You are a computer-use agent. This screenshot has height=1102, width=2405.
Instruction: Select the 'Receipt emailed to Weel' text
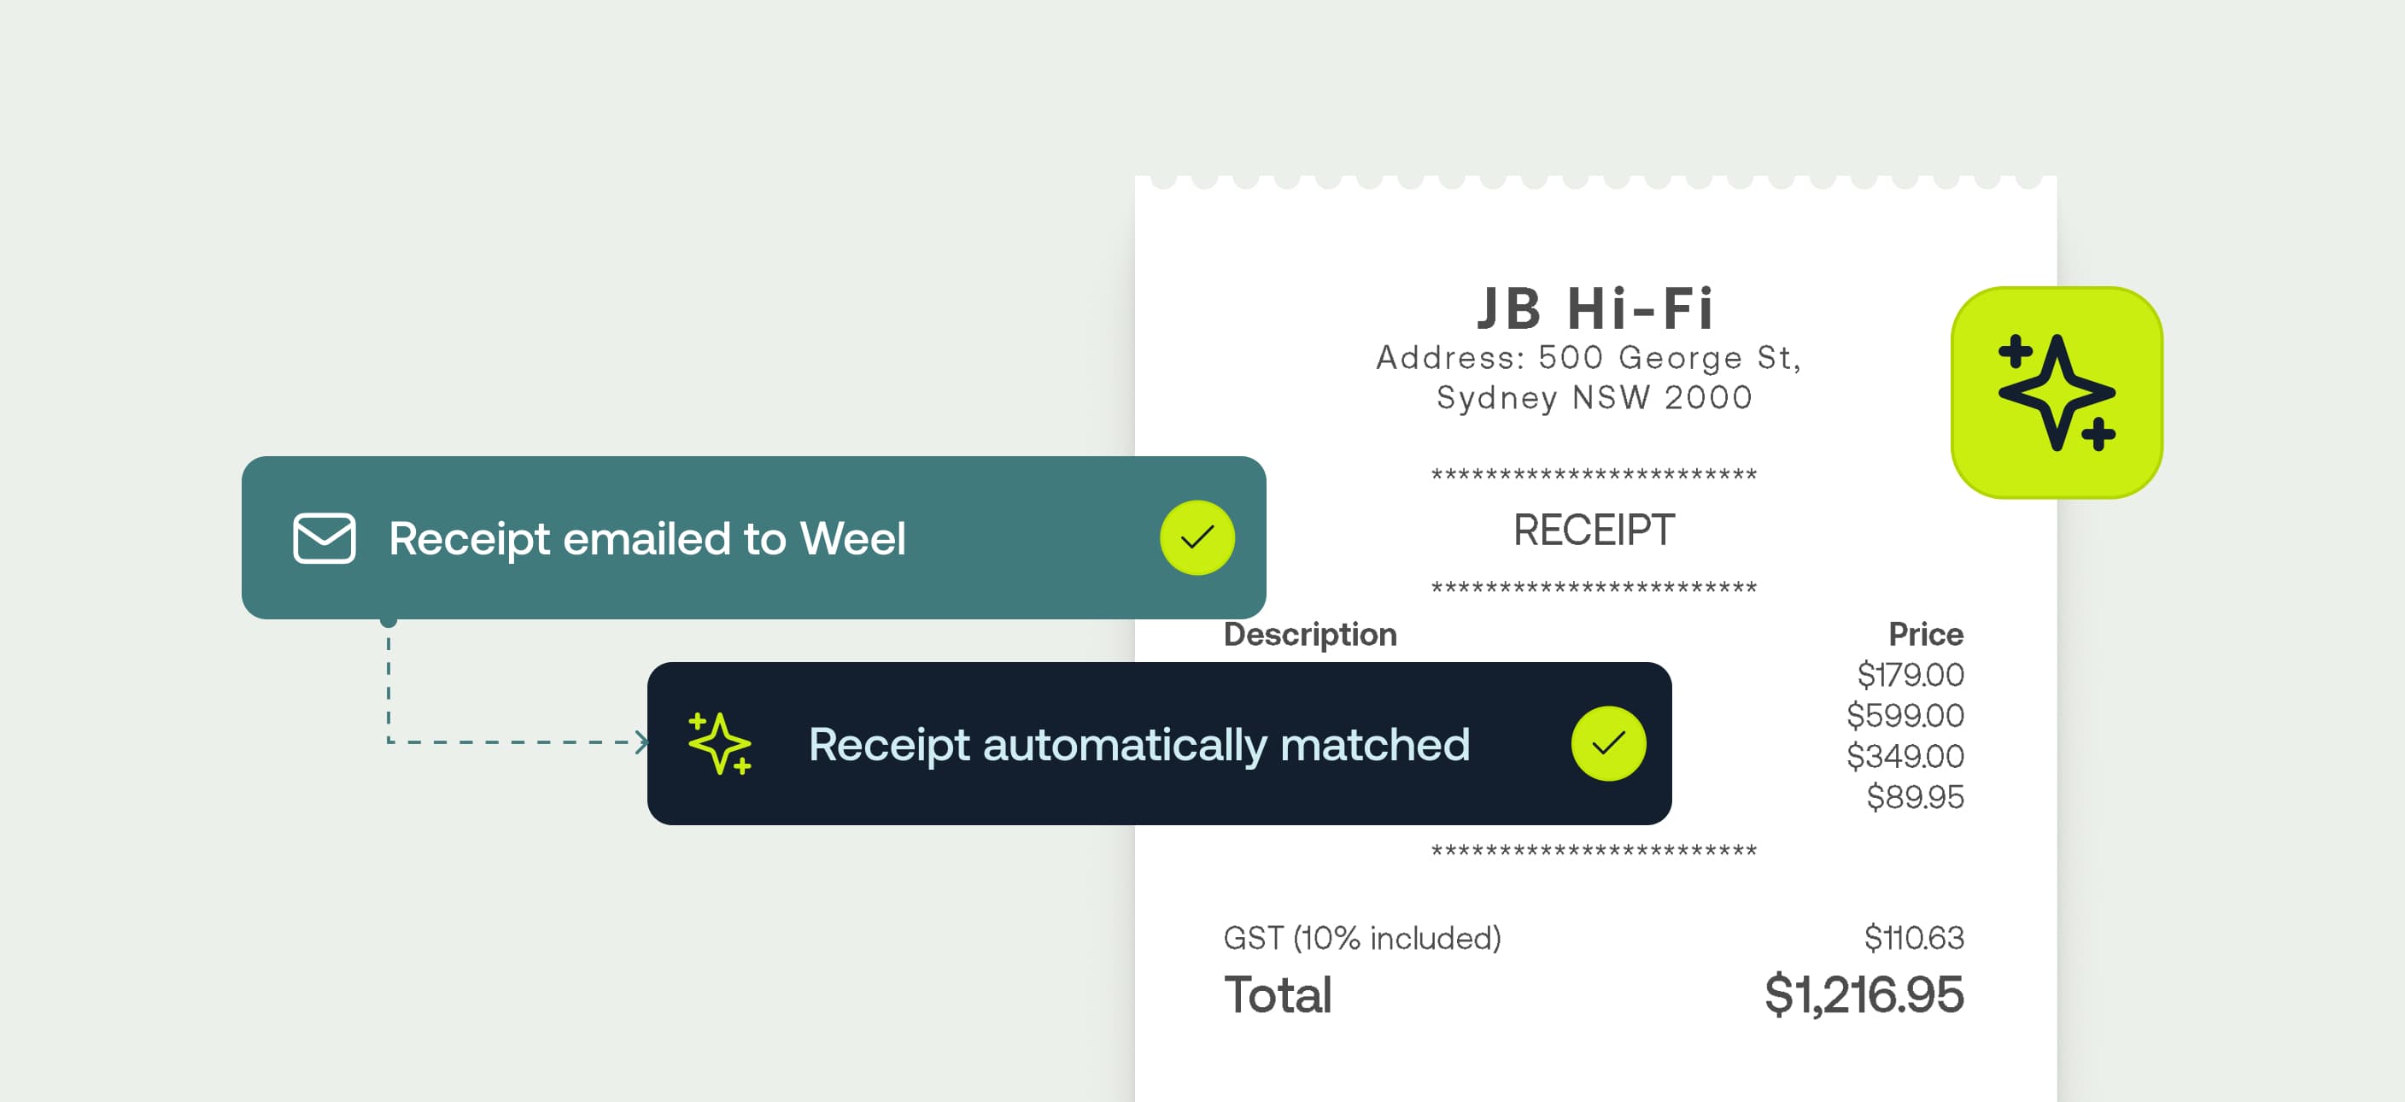pos(647,539)
